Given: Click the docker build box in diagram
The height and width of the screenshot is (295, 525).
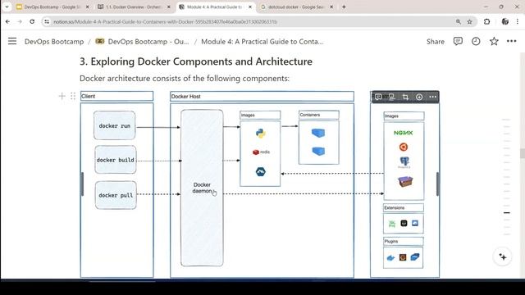Looking at the screenshot, I should 116,160.
